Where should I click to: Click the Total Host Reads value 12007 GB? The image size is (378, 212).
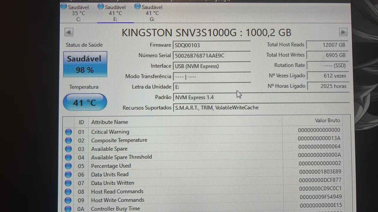point(328,45)
